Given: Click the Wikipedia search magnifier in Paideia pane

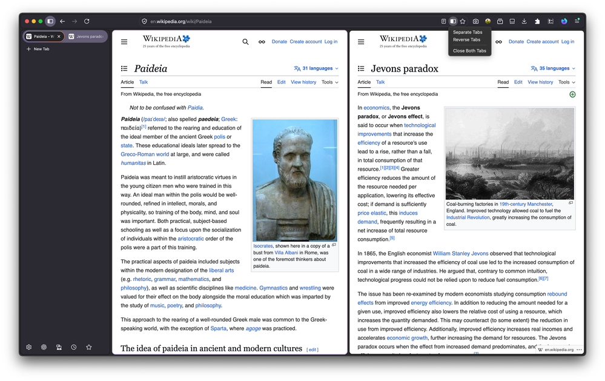Looking at the screenshot, I should coord(245,42).
